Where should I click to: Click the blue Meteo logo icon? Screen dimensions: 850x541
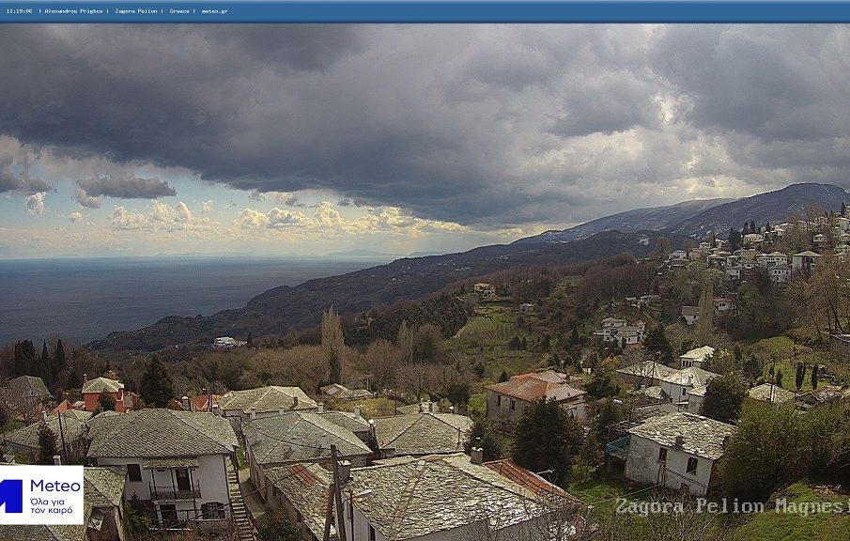click(x=11, y=495)
